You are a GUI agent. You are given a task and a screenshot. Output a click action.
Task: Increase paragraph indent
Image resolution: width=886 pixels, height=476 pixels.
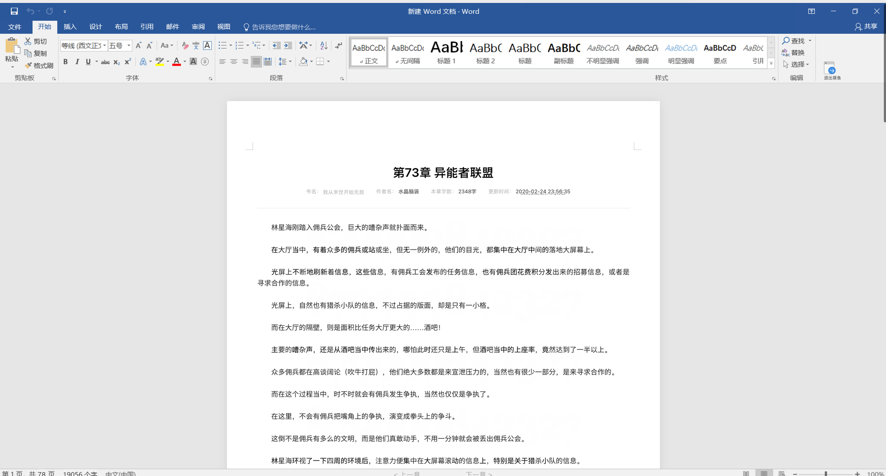click(x=288, y=46)
